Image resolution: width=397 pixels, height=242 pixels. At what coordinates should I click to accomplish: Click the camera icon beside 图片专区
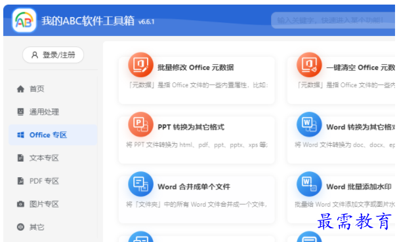pos(20,204)
